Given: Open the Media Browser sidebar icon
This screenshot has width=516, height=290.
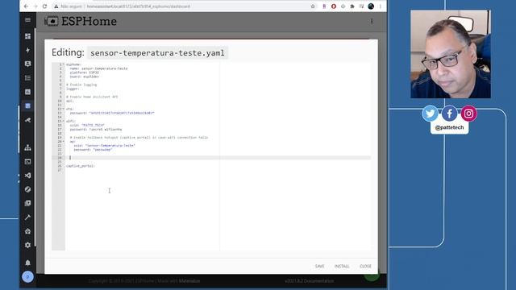Looking at the screenshot, I should (27, 203).
